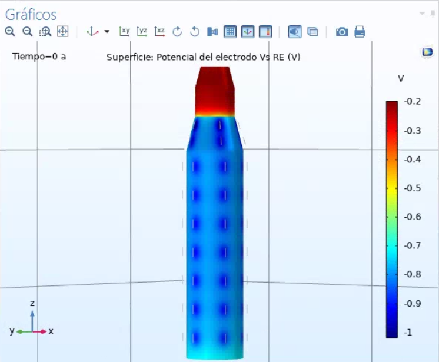The height and width of the screenshot is (362, 439).
Task: Toggle the axis orientation display button
Action: coord(248,32)
